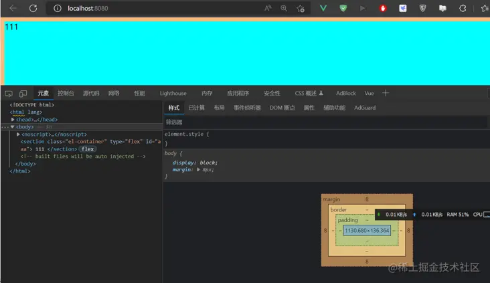Screen dimensions: 490x283
Task: Open the ellipsis actions beside the body node
Action: pos(5,127)
